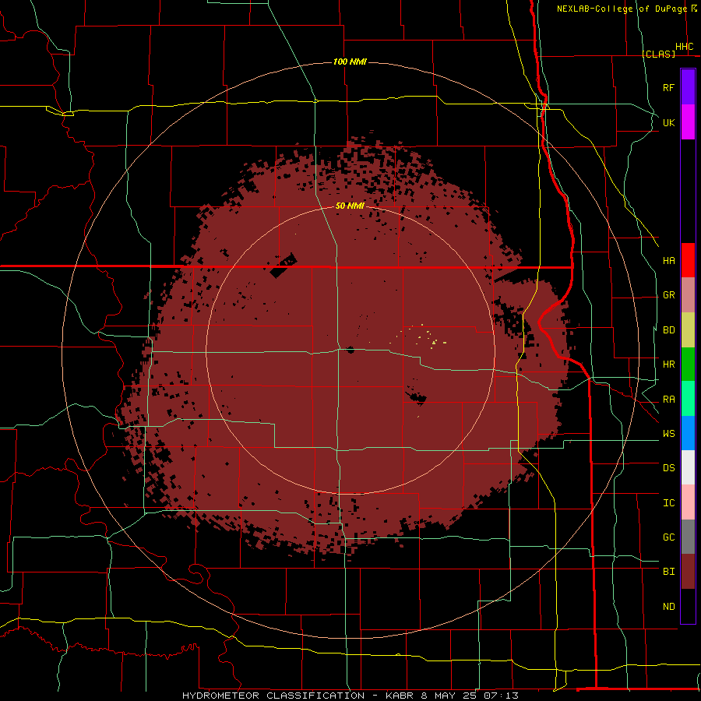The width and height of the screenshot is (701, 701).
Task: Click the RF purple legend swatch
Action: click(x=688, y=87)
